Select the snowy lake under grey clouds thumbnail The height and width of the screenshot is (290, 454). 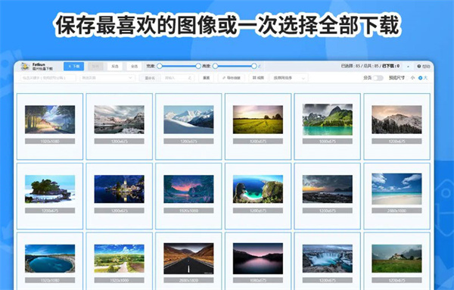pyautogui.click(x=119, y=120)
